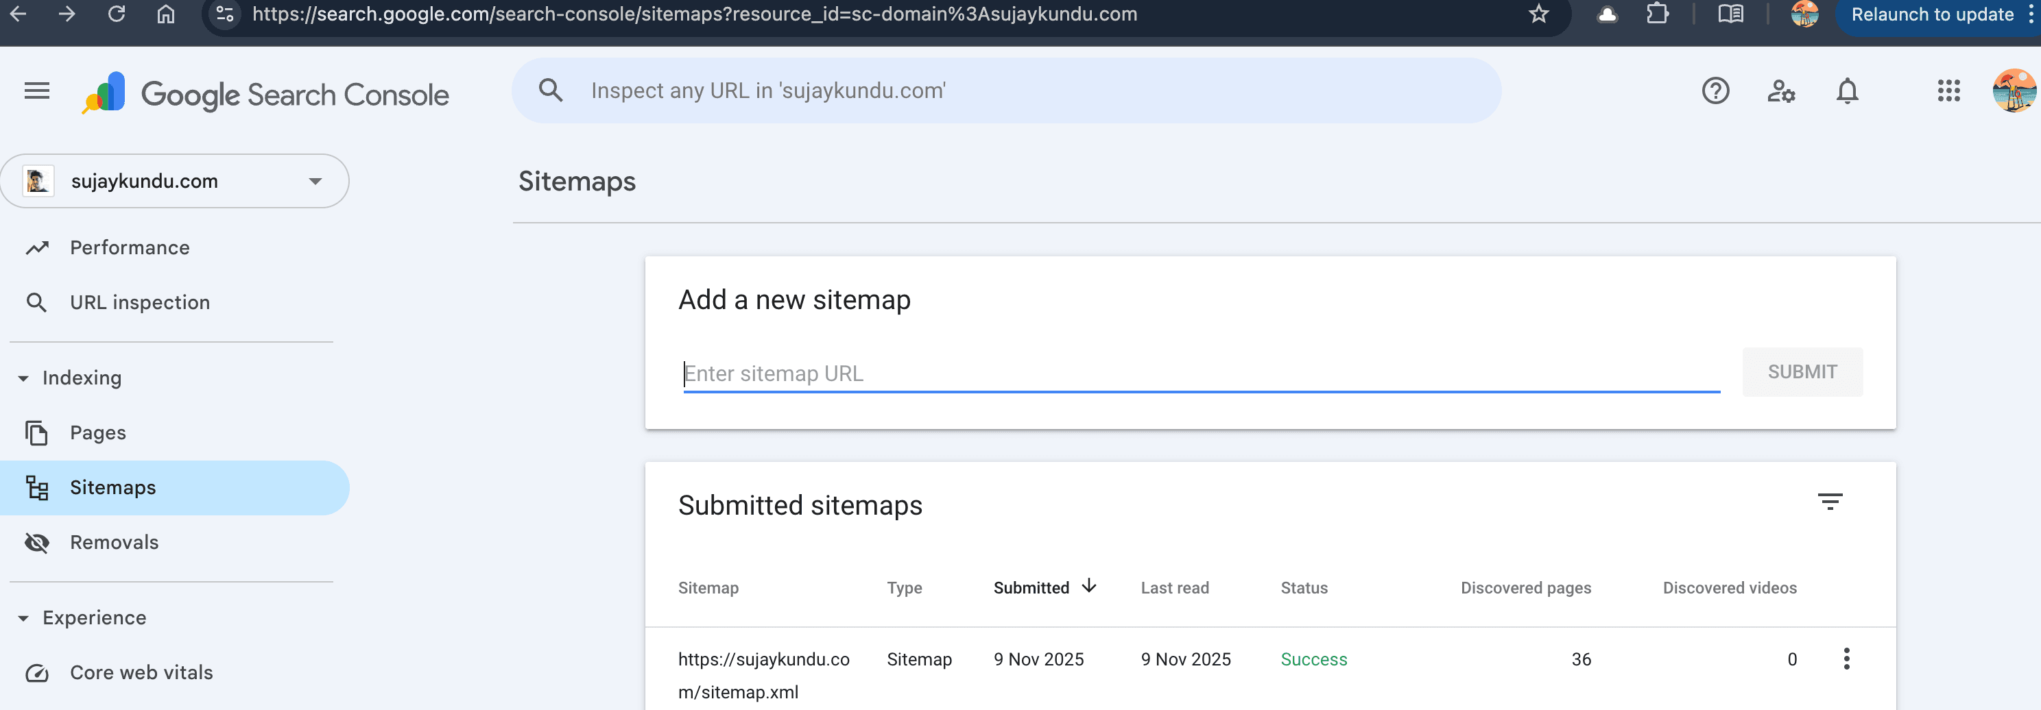2041x710 pixels.
Task: Collapse the Experience section
Action: click(x=23, y=617)
